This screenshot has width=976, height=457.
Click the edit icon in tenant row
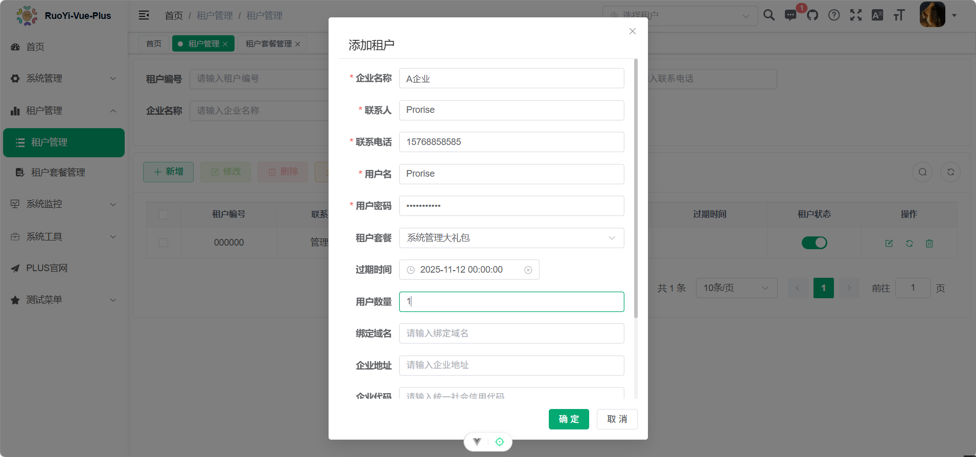point(889,244)
